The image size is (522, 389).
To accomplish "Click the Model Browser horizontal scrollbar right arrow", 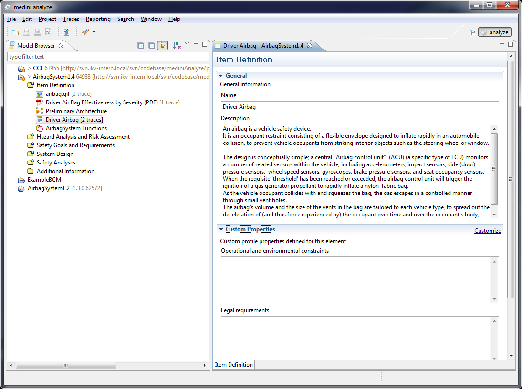I will 205,365.
